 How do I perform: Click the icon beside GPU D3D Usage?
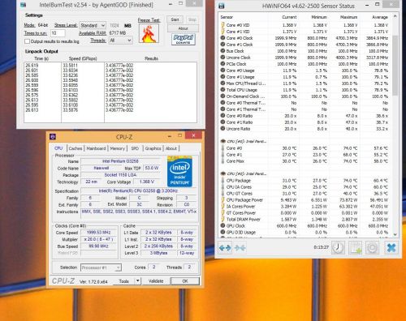pyautogui.click(x=222, y=232)
